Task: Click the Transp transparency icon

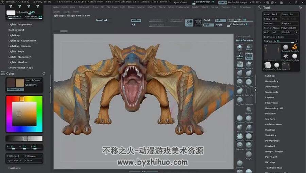Action: click(x=249, y=47)
